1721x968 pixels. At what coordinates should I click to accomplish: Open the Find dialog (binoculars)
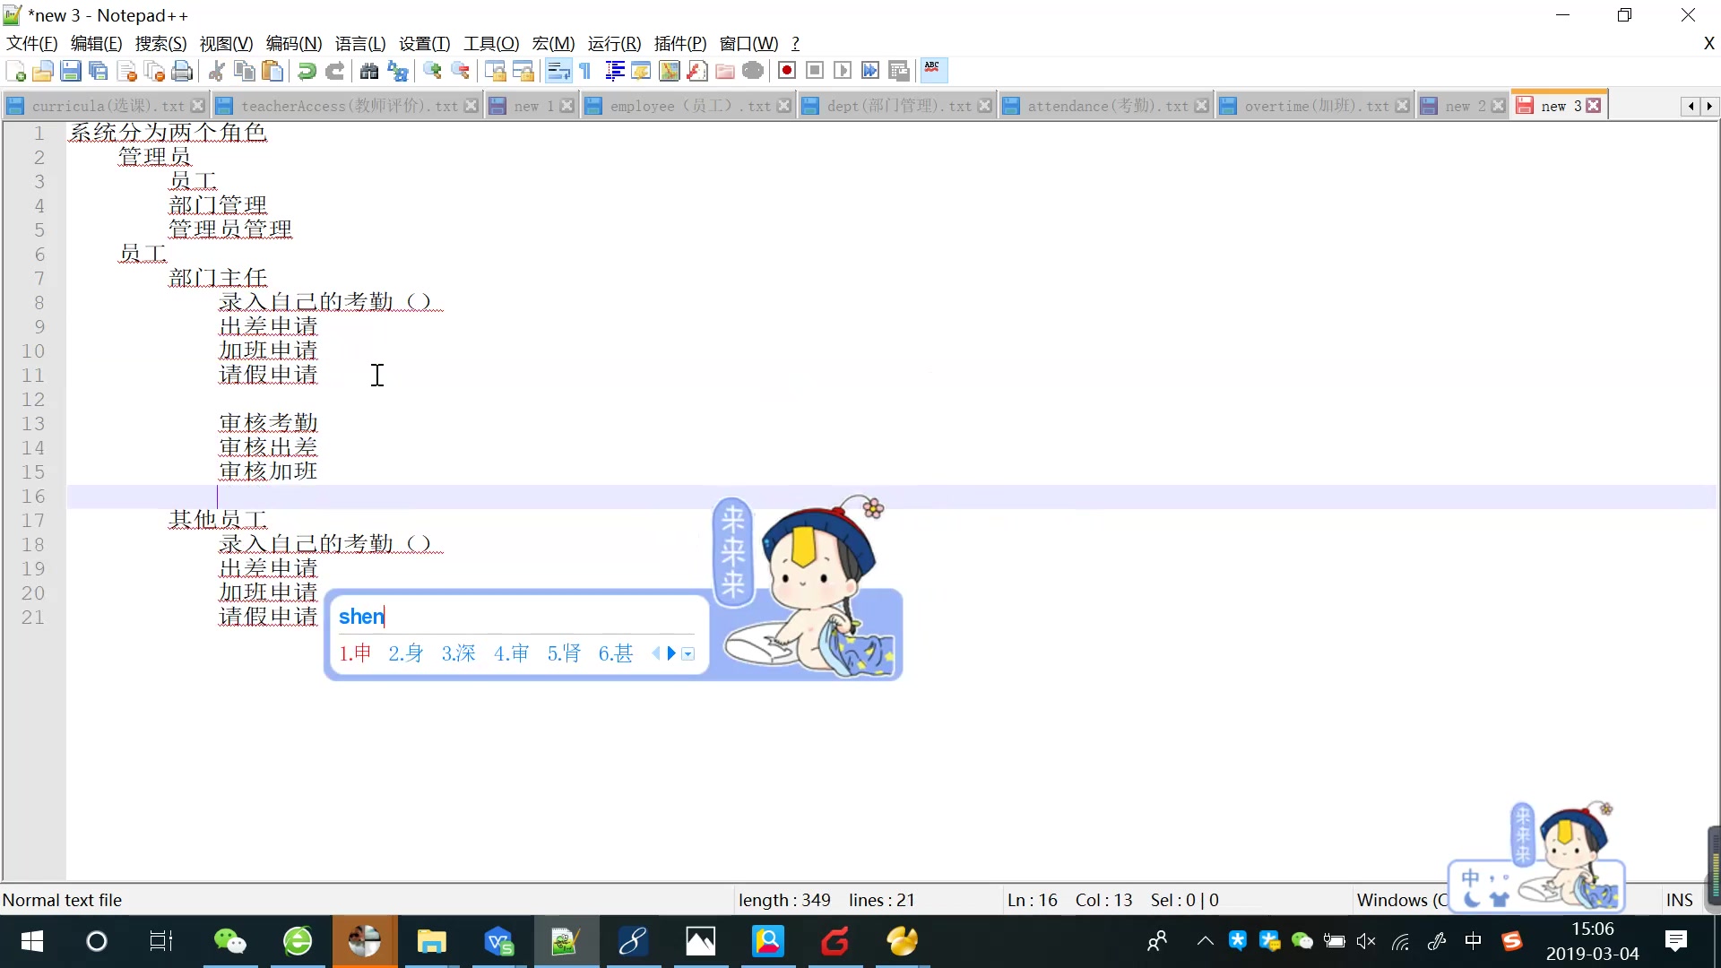tap(368, 71)
